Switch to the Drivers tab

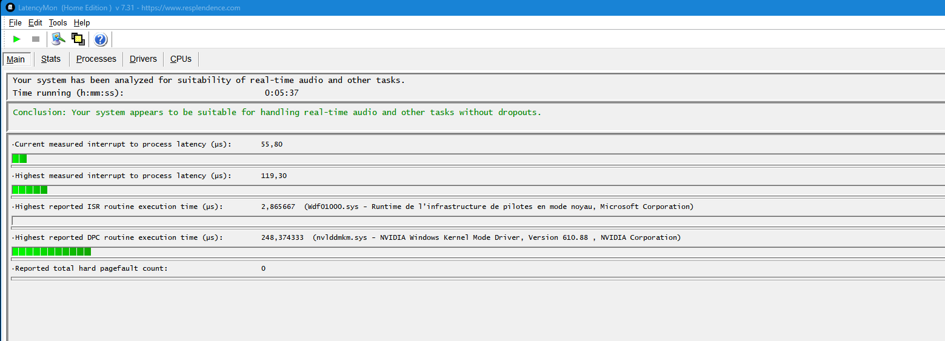[x=143, y=59]
